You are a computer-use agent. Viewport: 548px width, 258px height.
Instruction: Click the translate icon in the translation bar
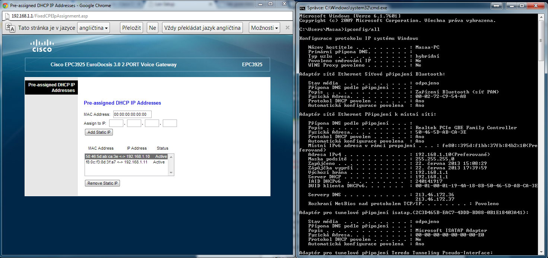pos(11,28)
